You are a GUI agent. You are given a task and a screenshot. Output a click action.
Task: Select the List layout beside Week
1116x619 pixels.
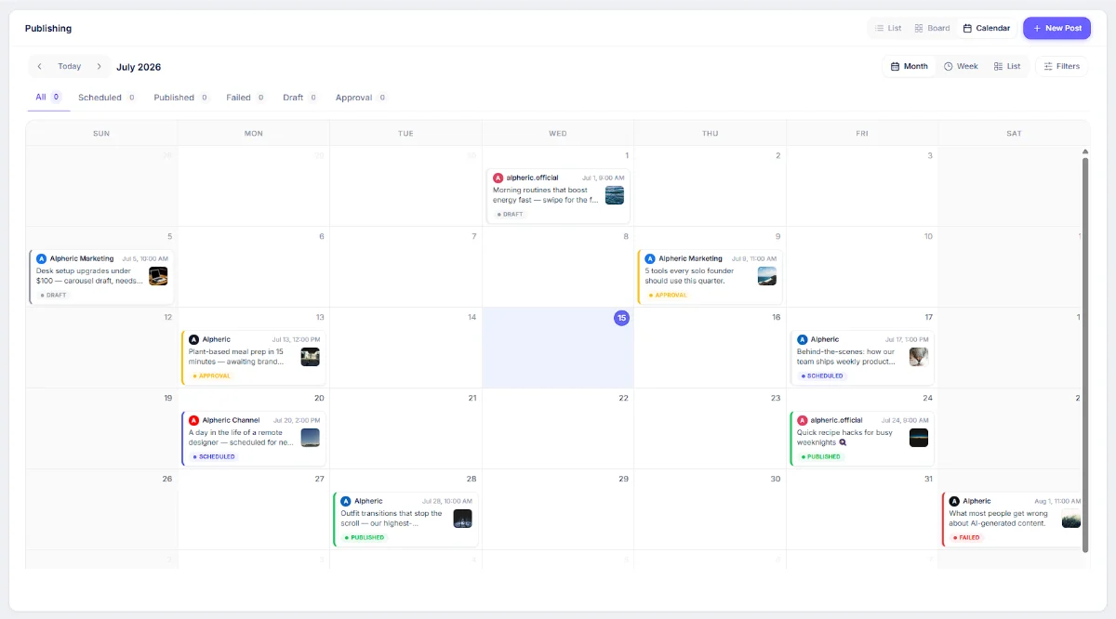pos(1007,66)
